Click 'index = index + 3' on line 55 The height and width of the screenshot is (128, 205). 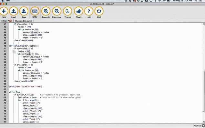coord(32,62)
